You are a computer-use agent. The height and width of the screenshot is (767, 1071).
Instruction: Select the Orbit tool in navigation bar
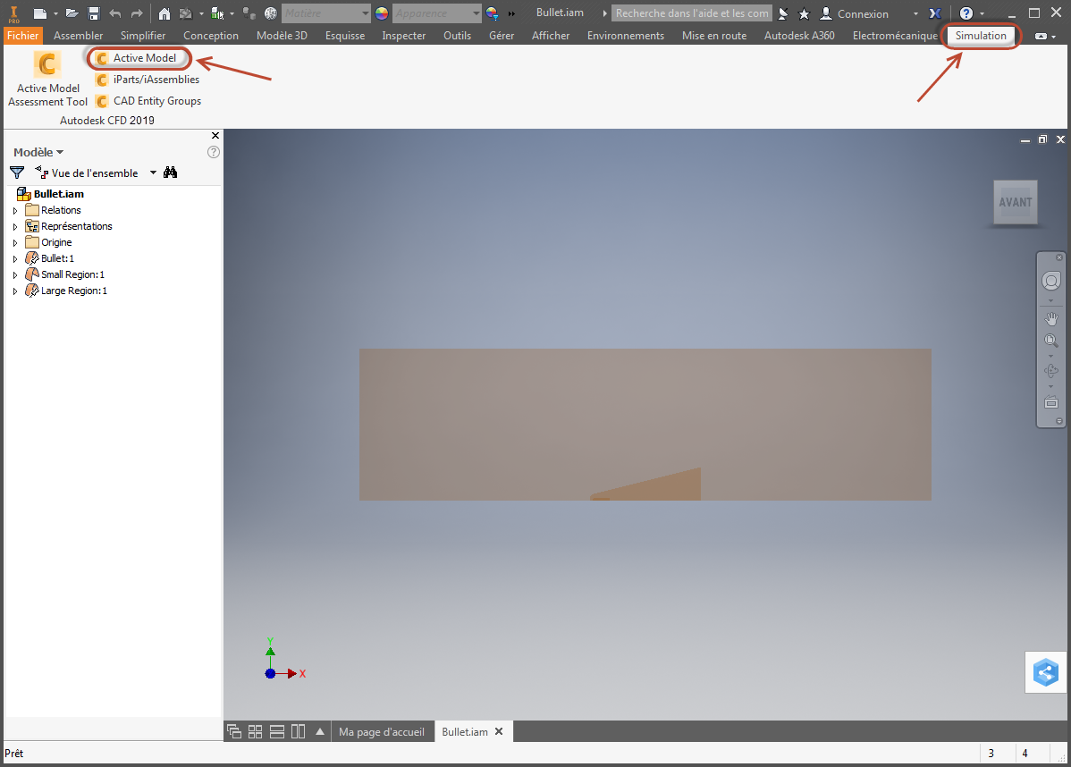point(1051,371)
